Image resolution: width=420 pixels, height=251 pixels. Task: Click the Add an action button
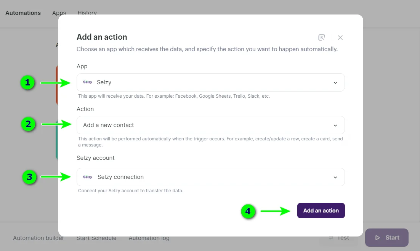pyautogui.click(x=321, y=211)
